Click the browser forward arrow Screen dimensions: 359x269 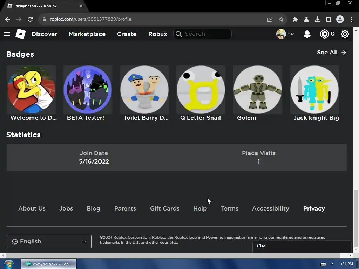[19, 19]
